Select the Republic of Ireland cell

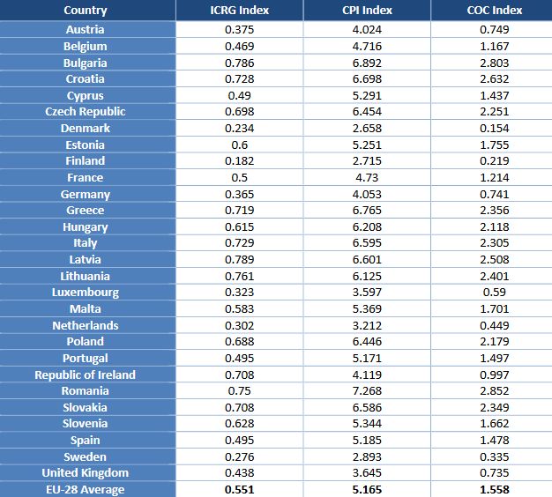(x=86, y=375)
